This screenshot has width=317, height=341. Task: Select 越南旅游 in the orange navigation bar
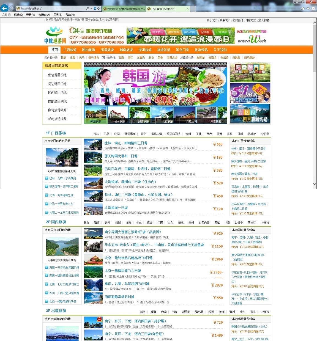(126, 50)
